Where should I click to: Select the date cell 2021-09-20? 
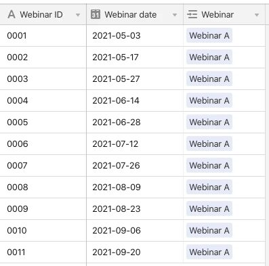pos(135,252)
